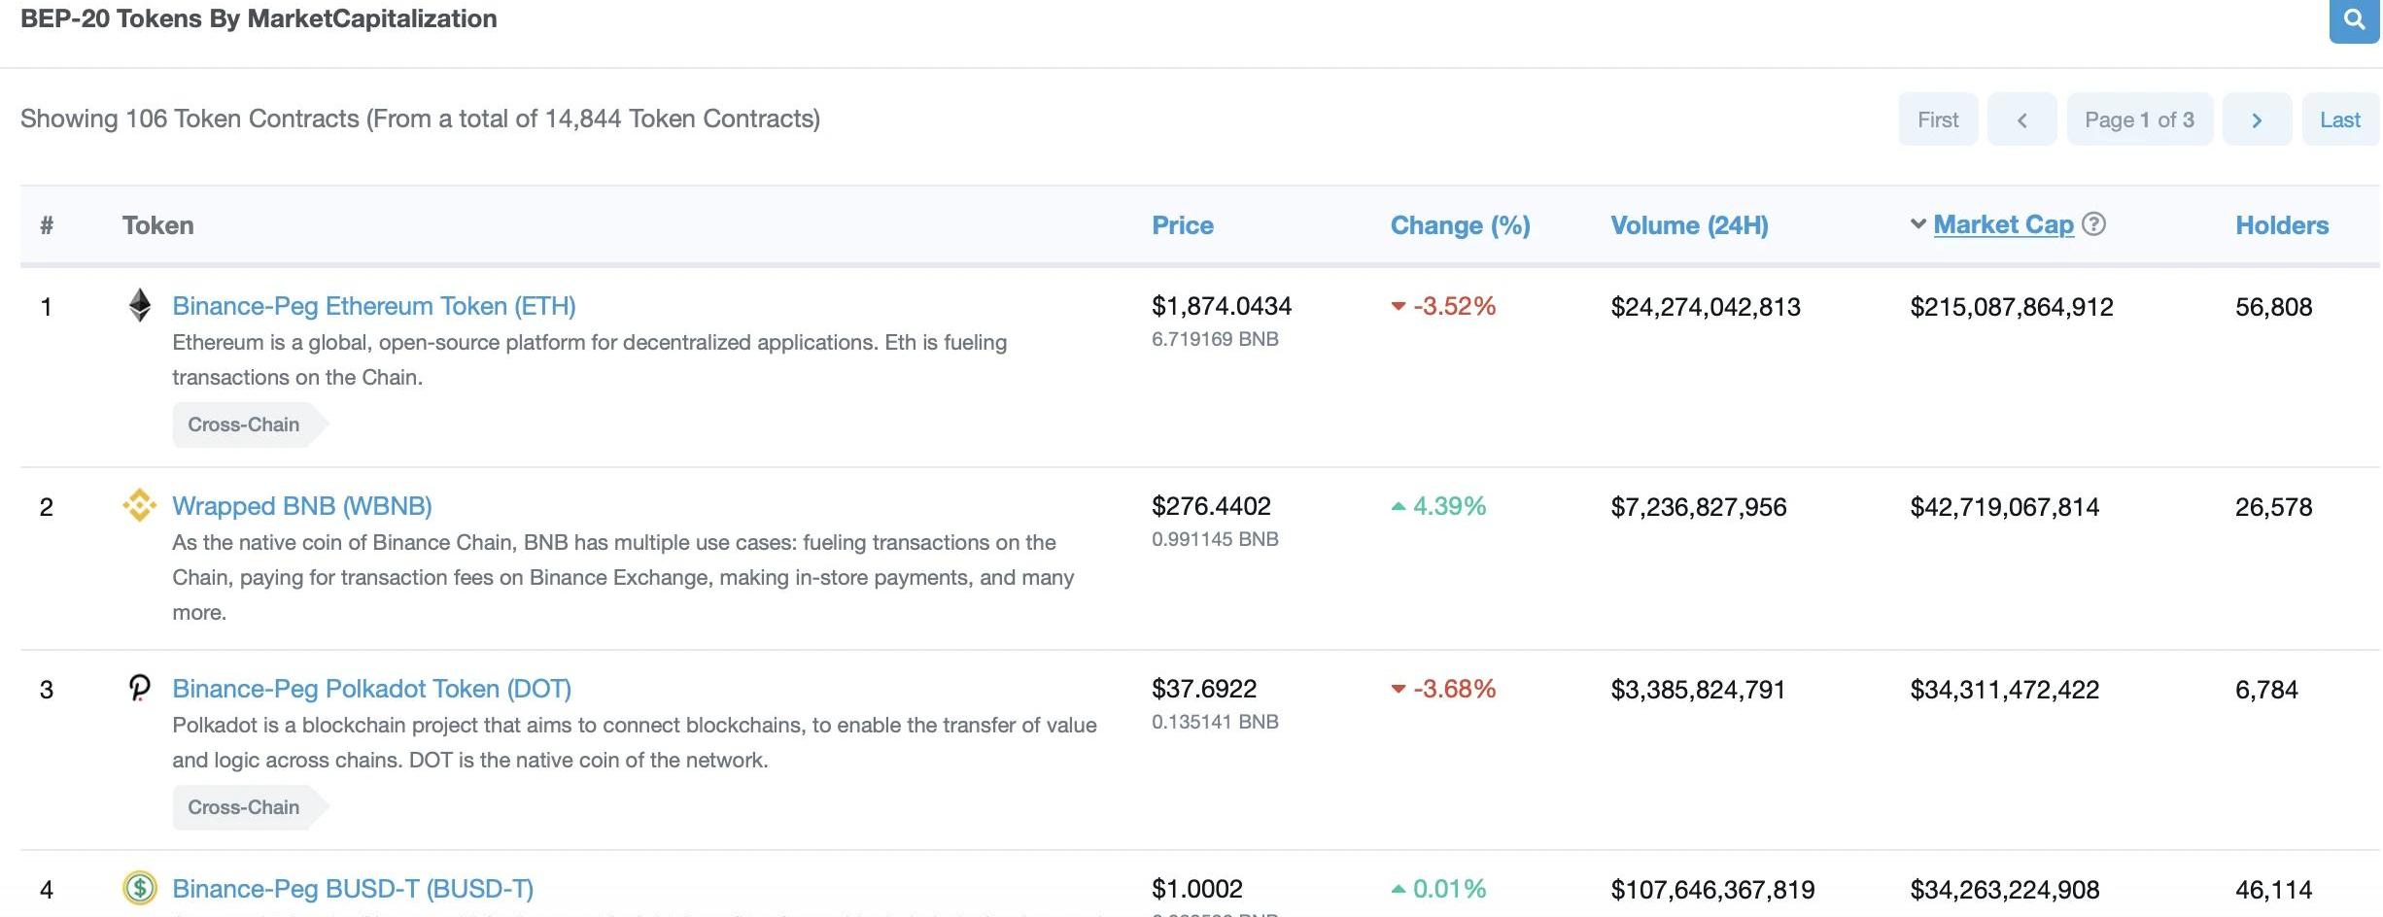Open Binance-Peg Ethereum Token (ETH) link
Screen dimensions: 2383x917
pyautogui.click(x=374, y=306)
